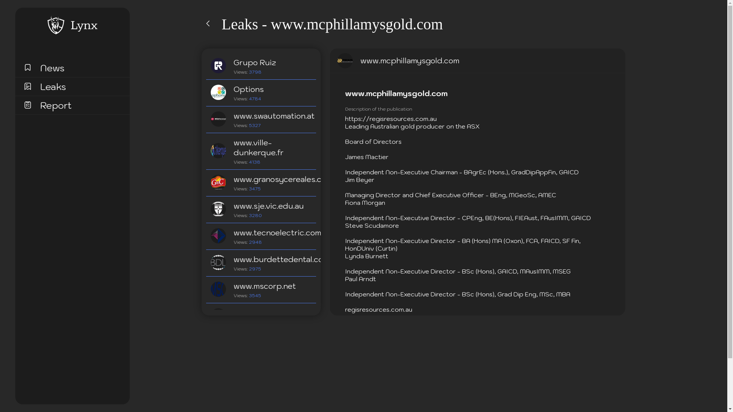Click the Lynx brand name text
The height and width of the screenshot is (412, 733).
[84, 26]
